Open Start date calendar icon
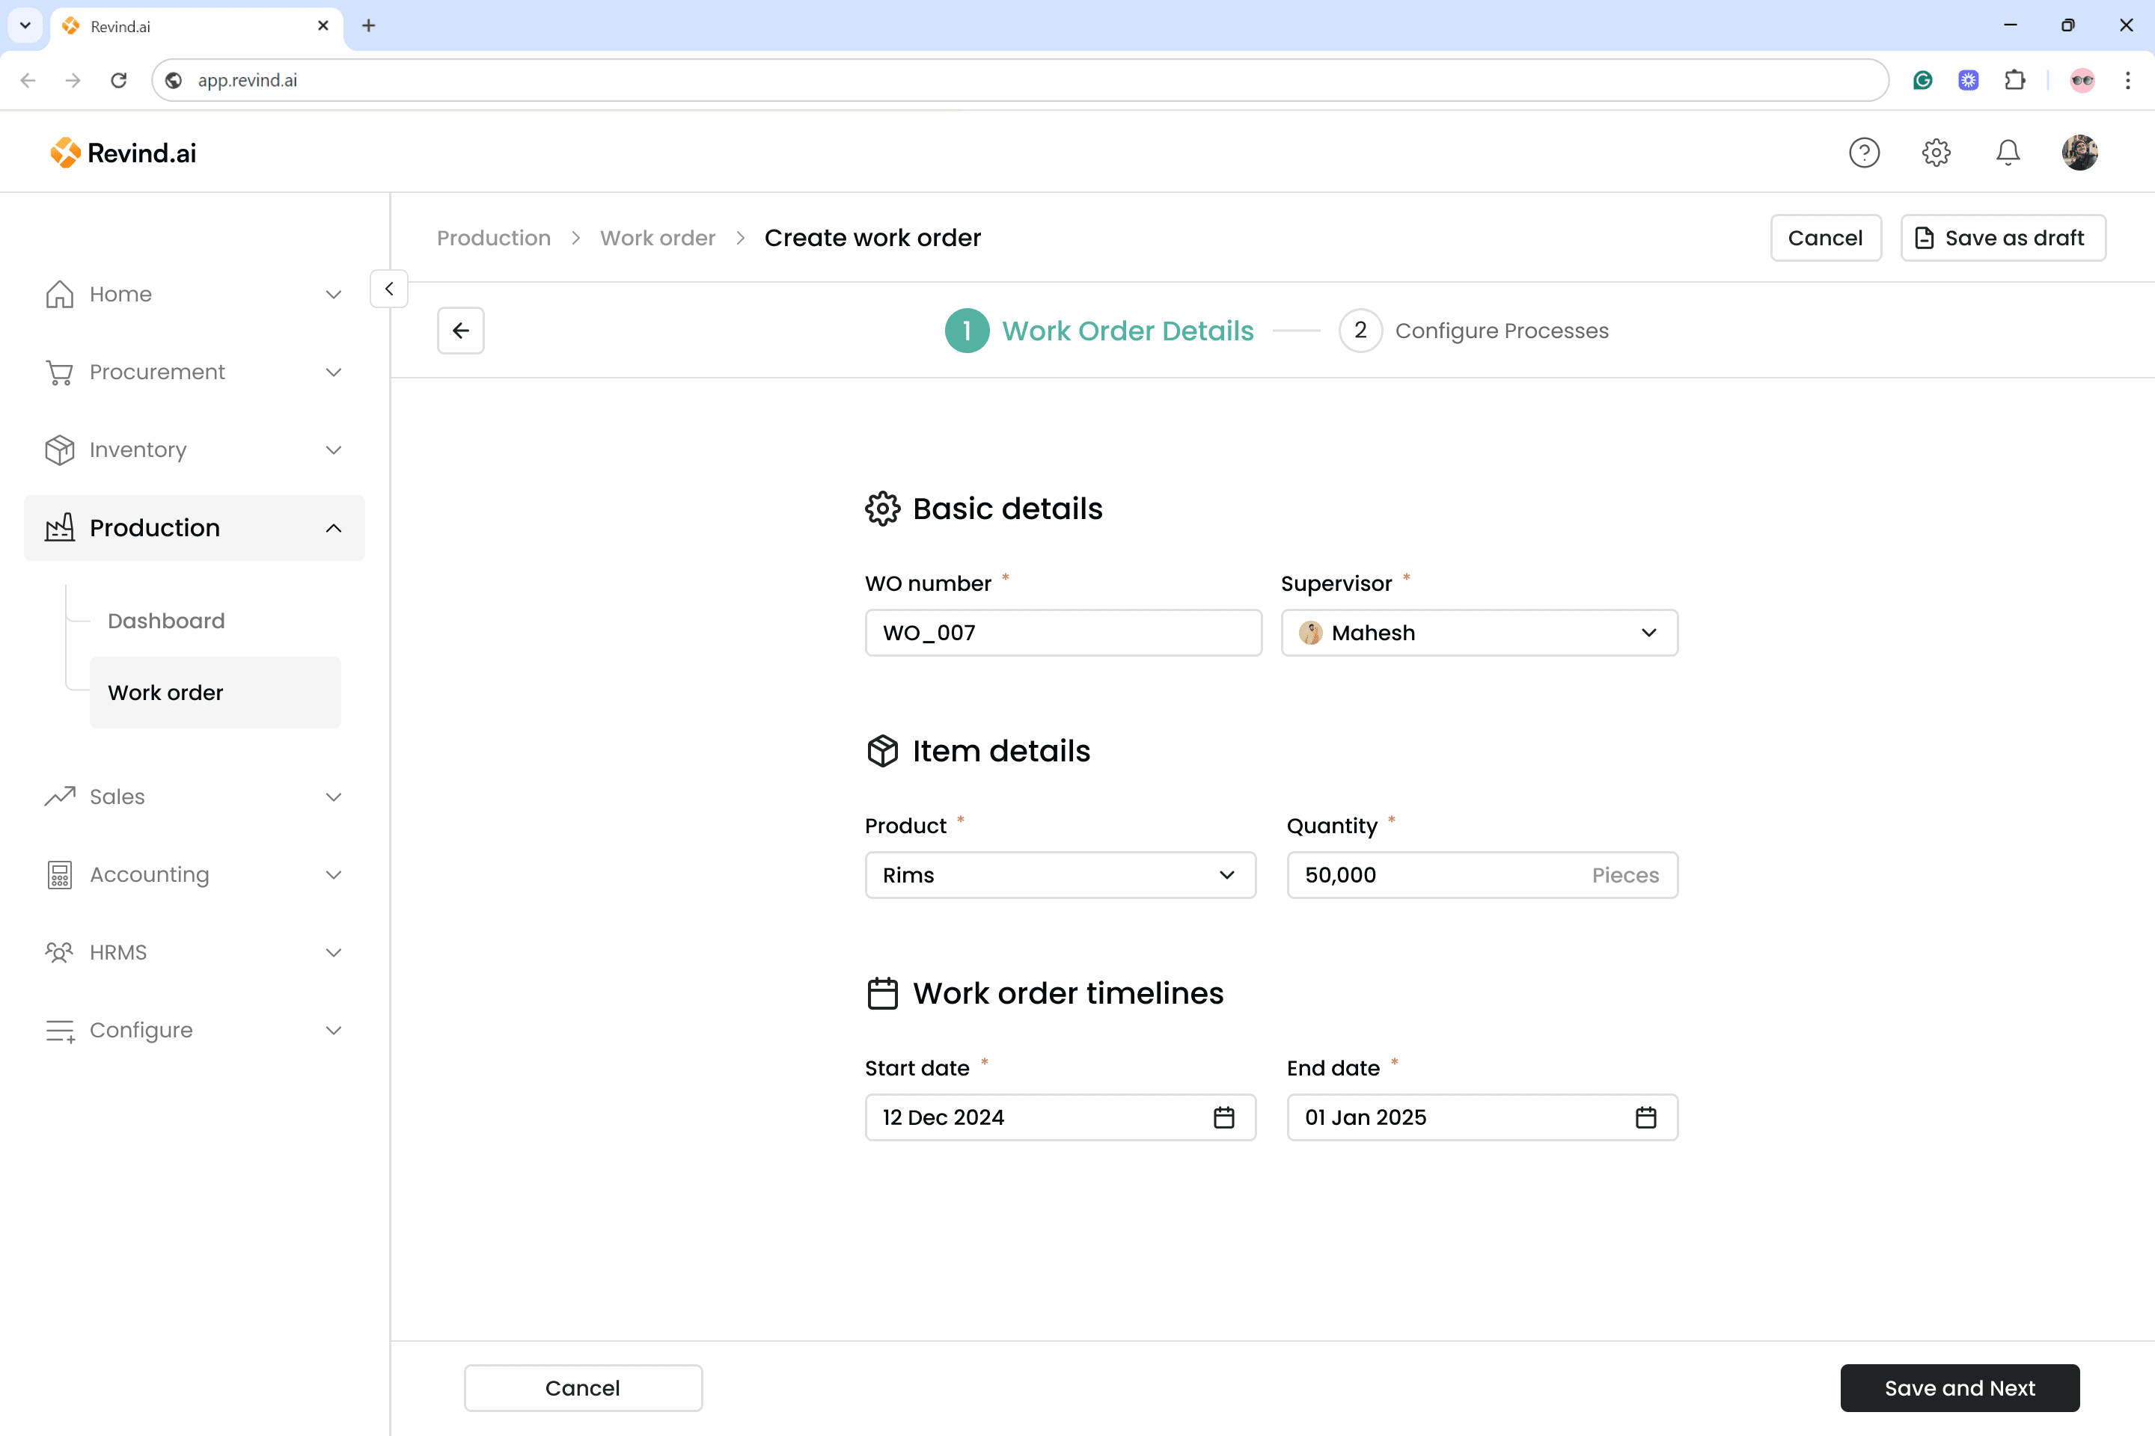This screenshot has height=1436, width=2155. 1224,1117
